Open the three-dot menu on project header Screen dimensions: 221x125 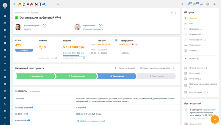176,13
